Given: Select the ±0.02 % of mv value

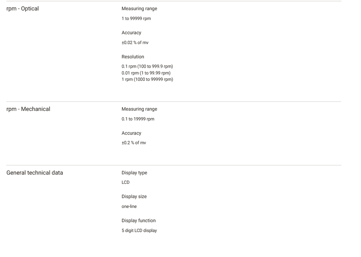Looking at the screenshot, I should 135,42.
